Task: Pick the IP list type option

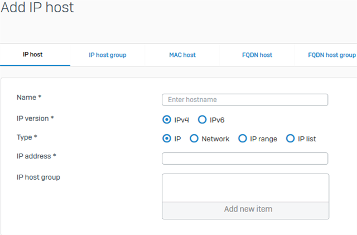Action: pos(290,138)
